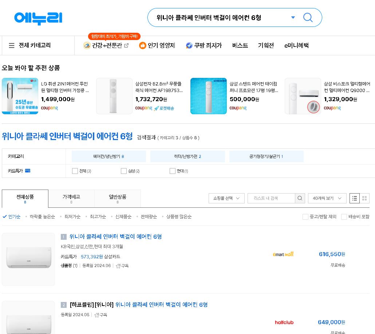Click the emart mall logo

tap(283, 254)
